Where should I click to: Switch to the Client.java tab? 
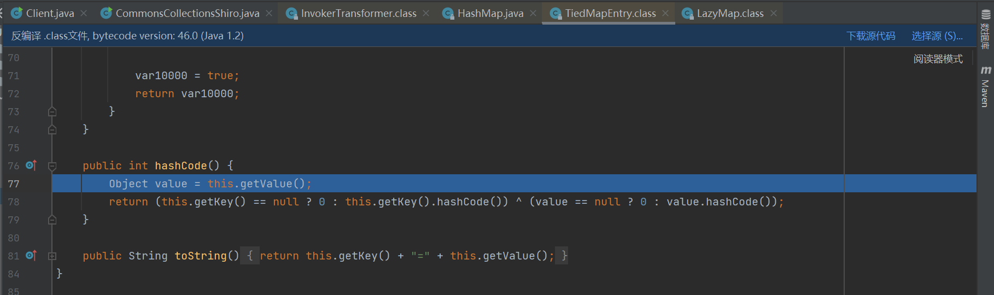click(50, 13)
